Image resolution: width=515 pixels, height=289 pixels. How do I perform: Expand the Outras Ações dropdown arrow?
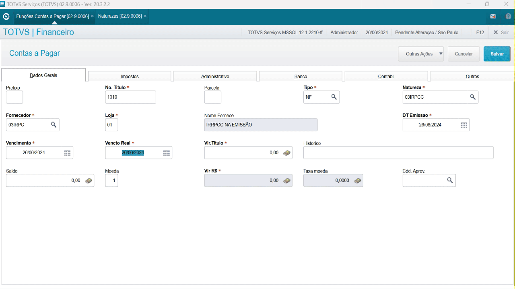[x=441, y=53]
